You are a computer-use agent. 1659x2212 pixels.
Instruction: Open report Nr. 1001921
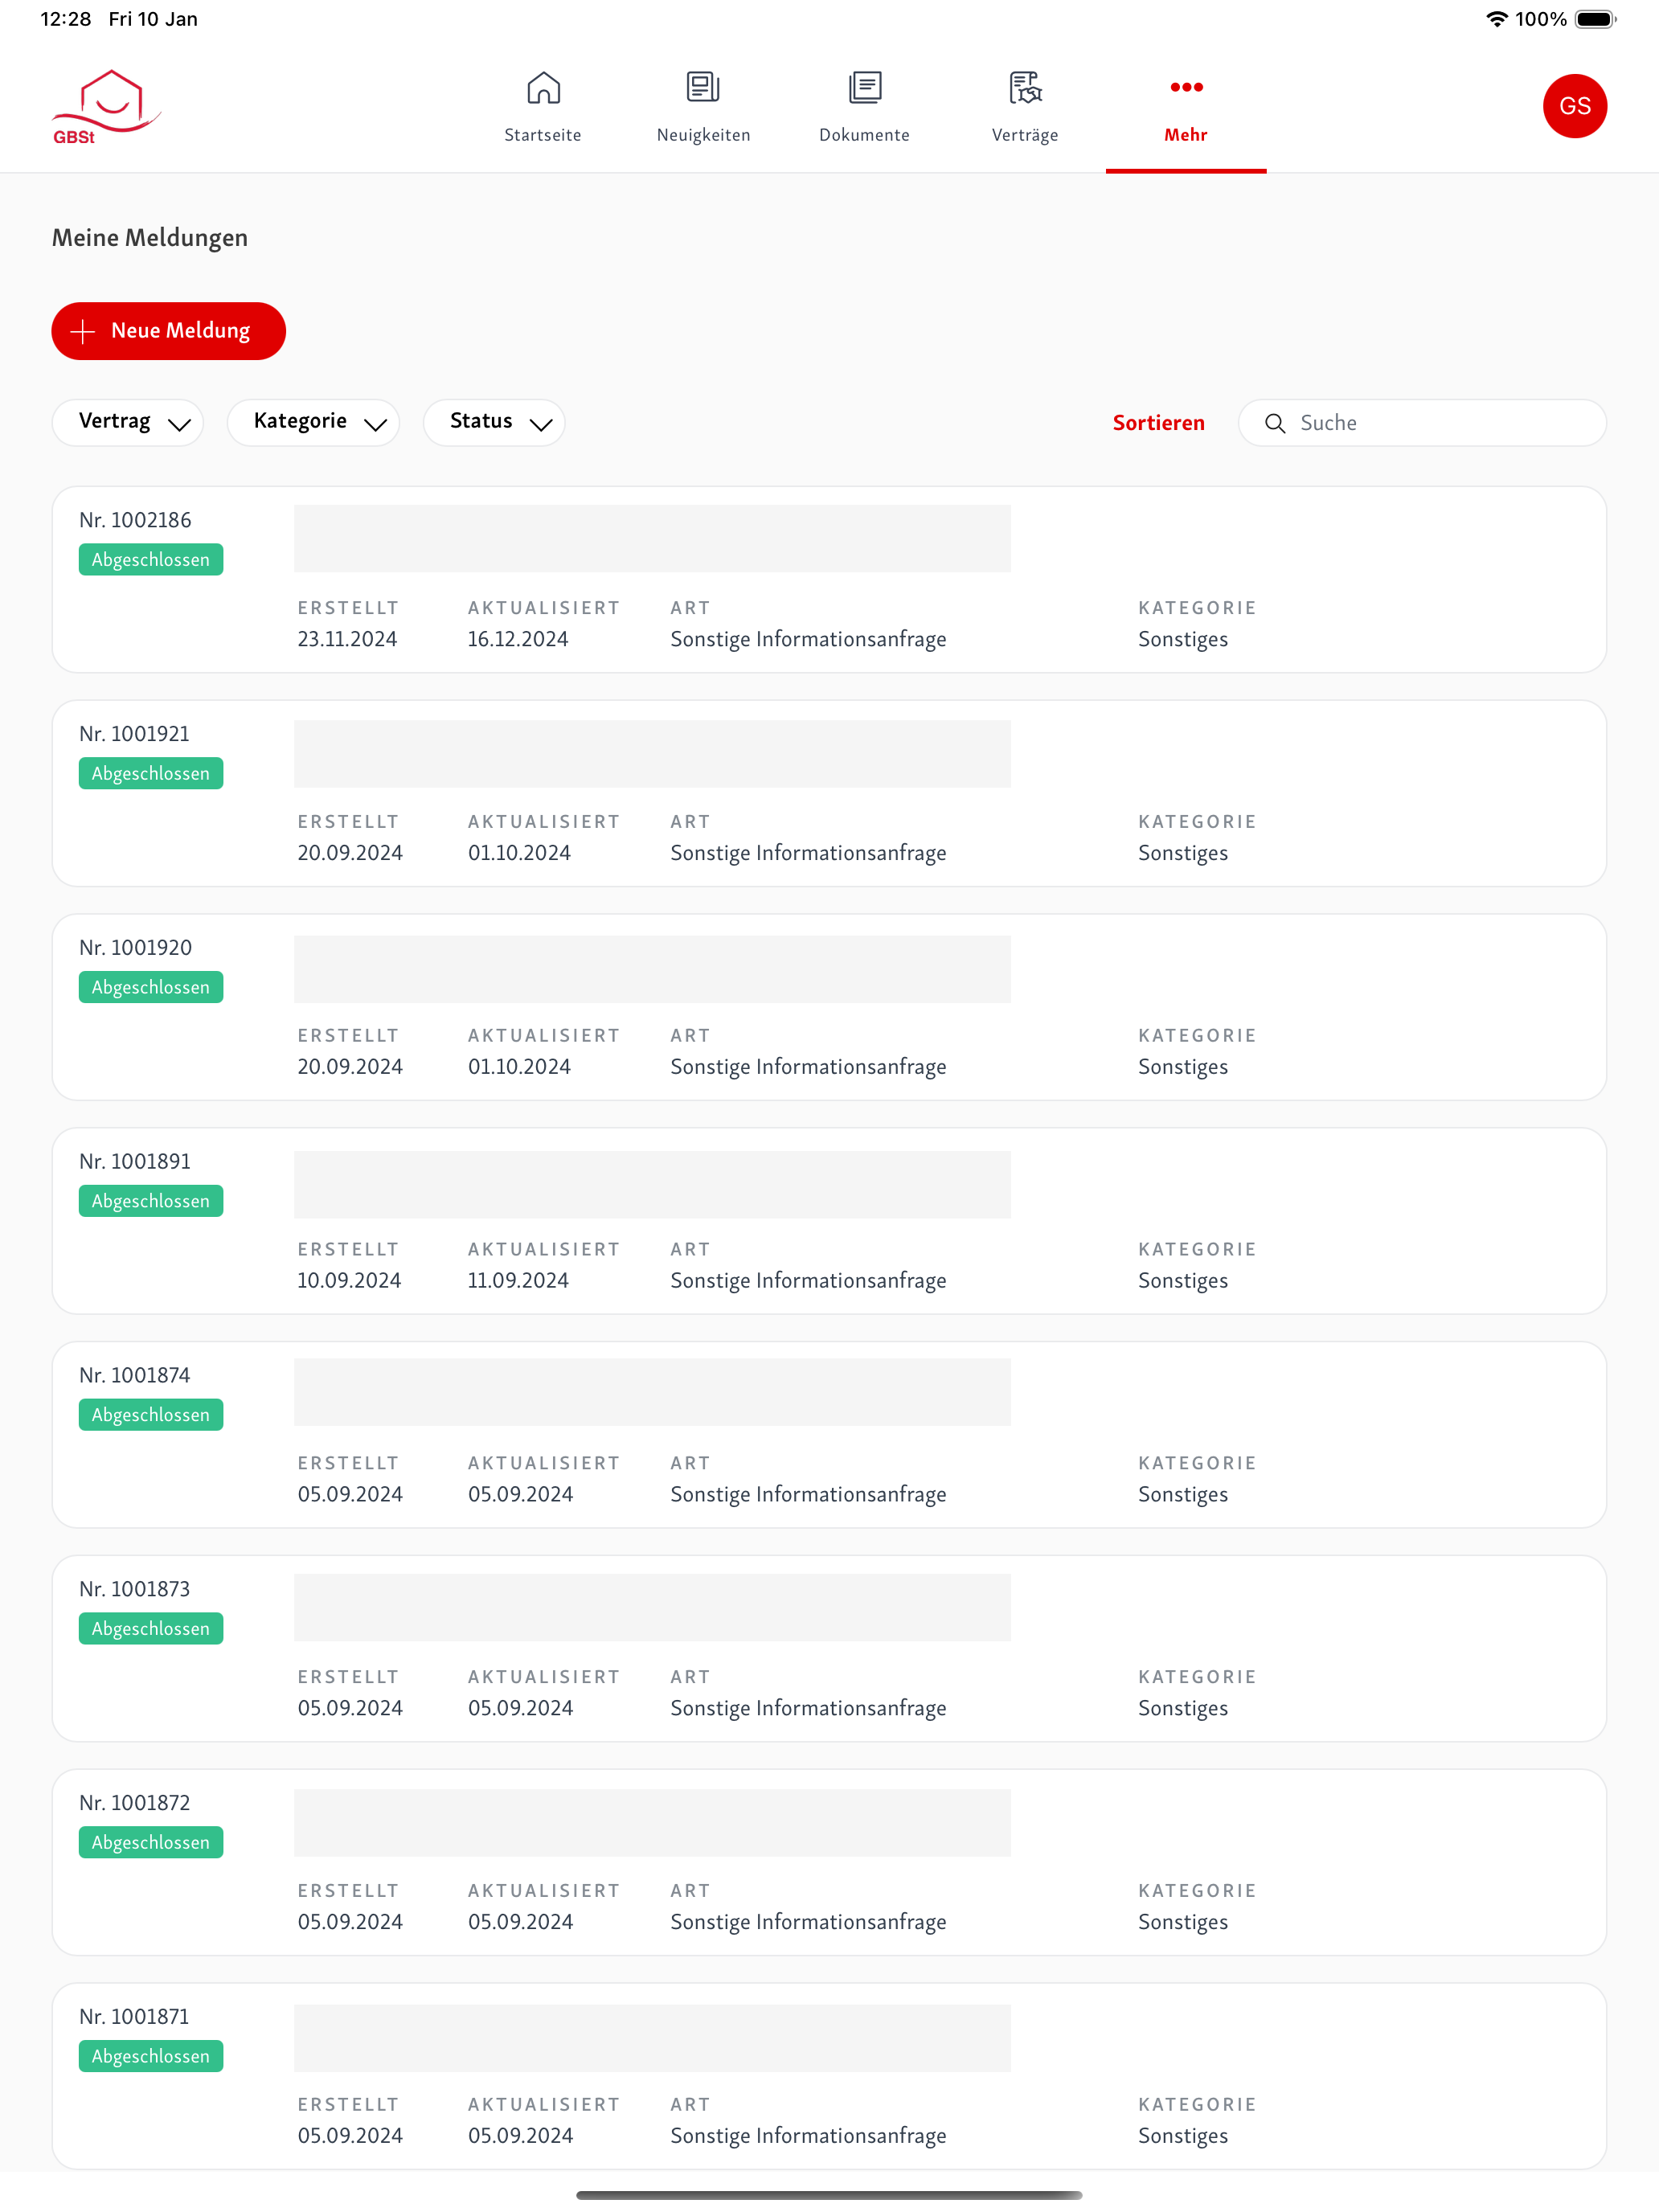coord(829,793)
